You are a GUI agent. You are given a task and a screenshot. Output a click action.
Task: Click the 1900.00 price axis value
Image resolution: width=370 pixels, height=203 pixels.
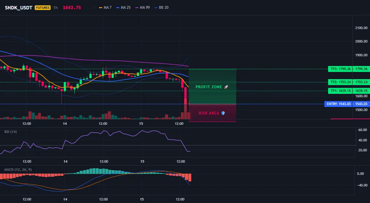[x=361, y=55]
